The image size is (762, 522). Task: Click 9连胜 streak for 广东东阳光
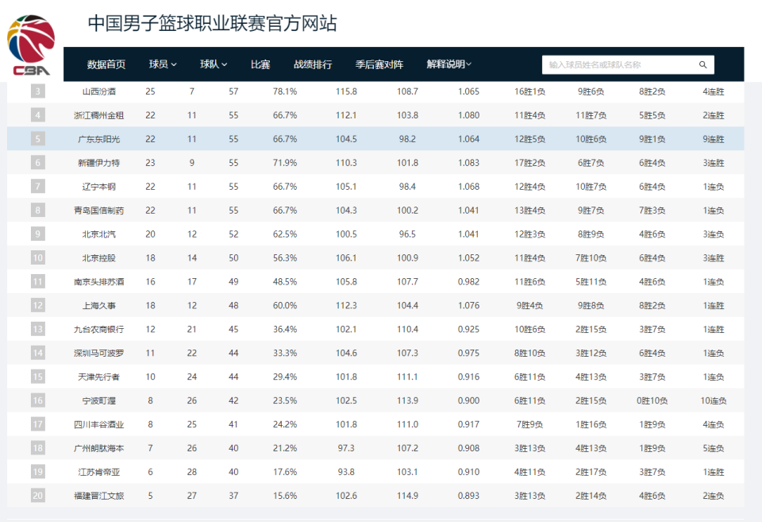click(x=714, y=139)
